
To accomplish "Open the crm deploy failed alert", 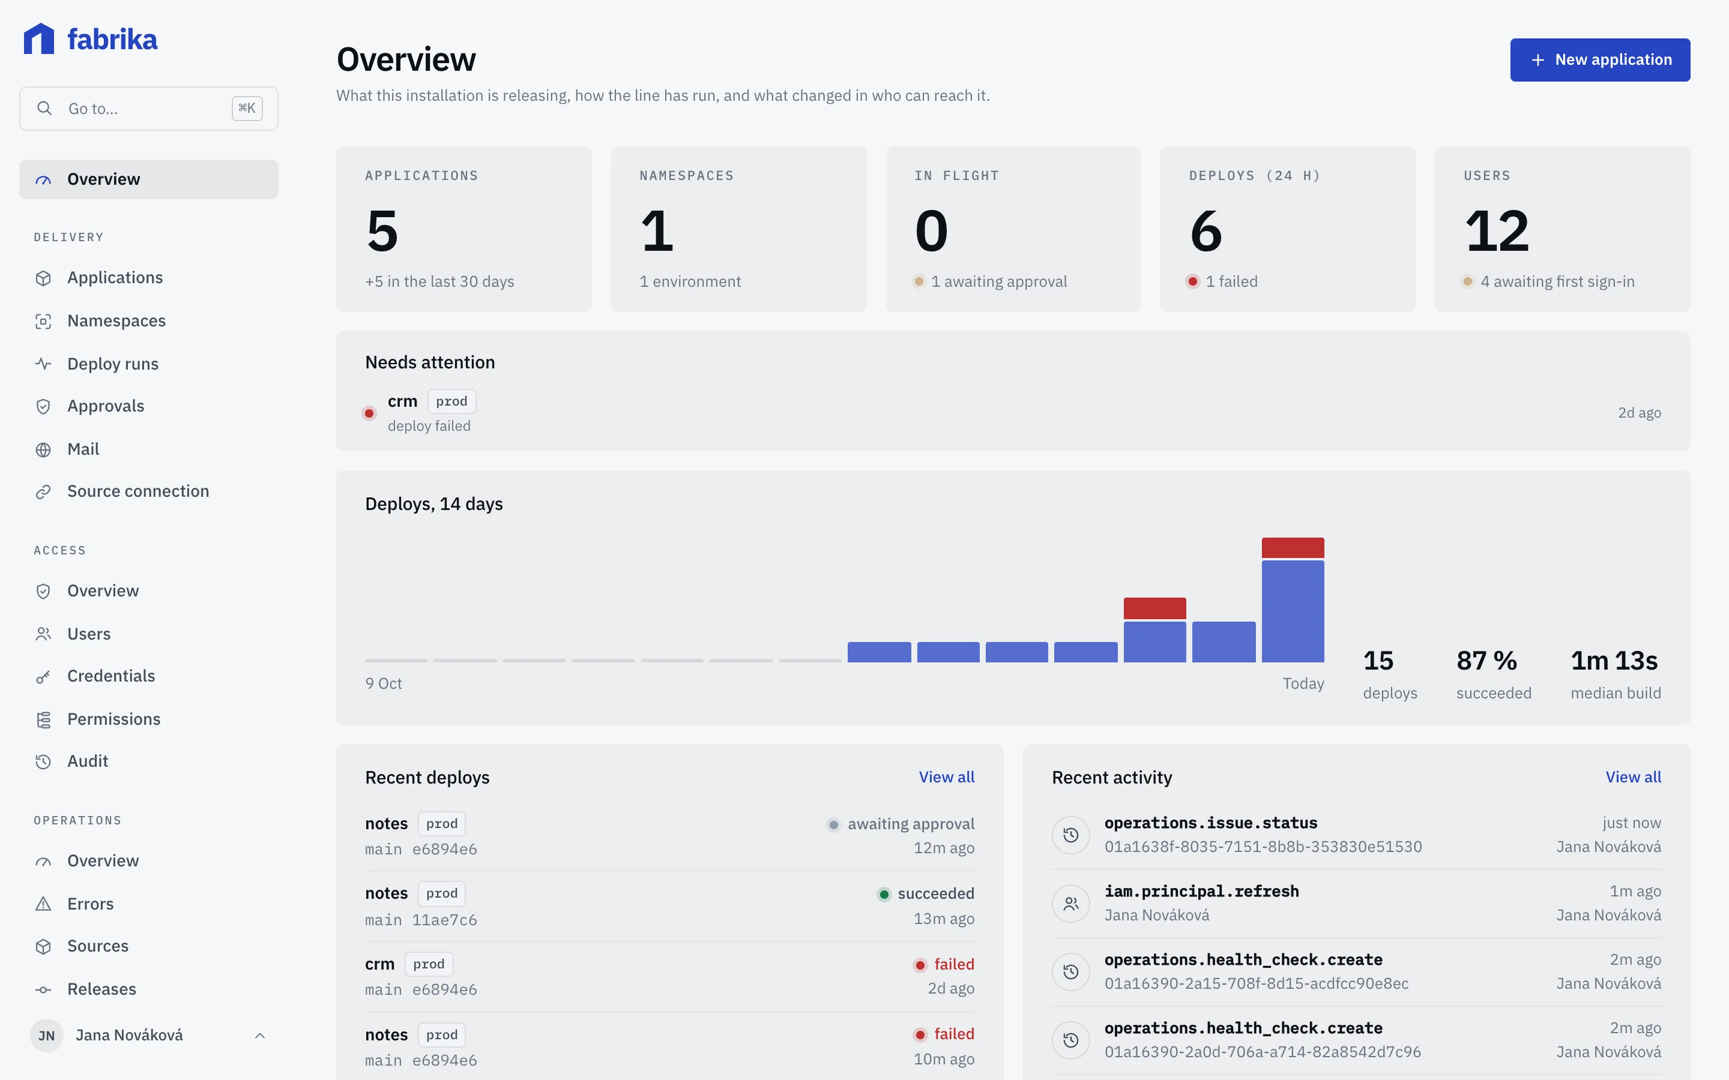I will pos(1012,413).
